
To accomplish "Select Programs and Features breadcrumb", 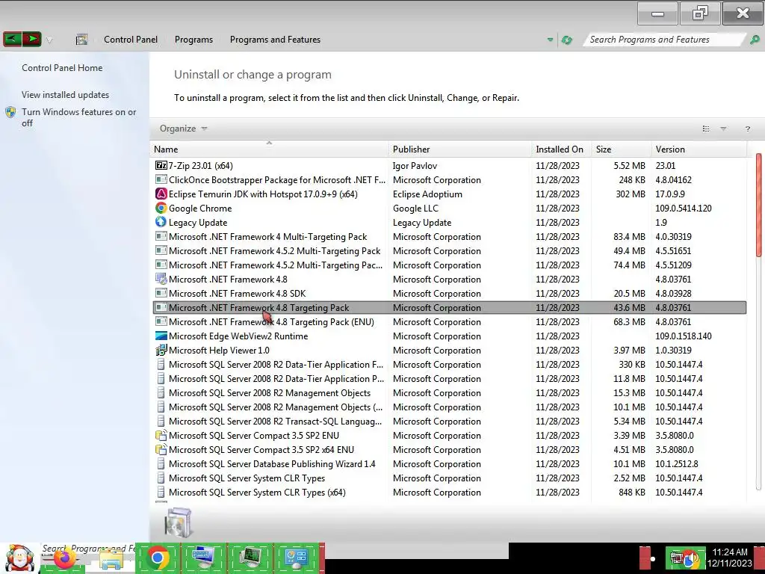I will 275,40.
